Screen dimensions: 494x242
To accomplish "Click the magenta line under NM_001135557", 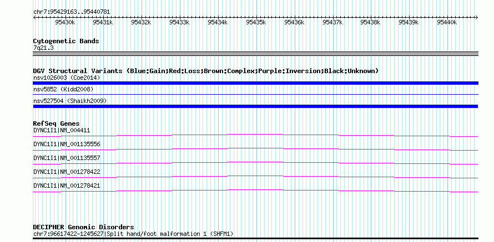I will coord(255,163).
